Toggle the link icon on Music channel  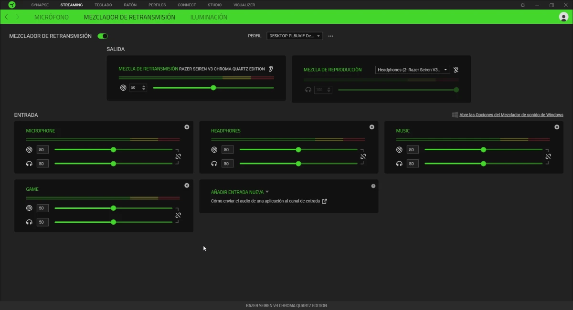[x=548, y=156]
